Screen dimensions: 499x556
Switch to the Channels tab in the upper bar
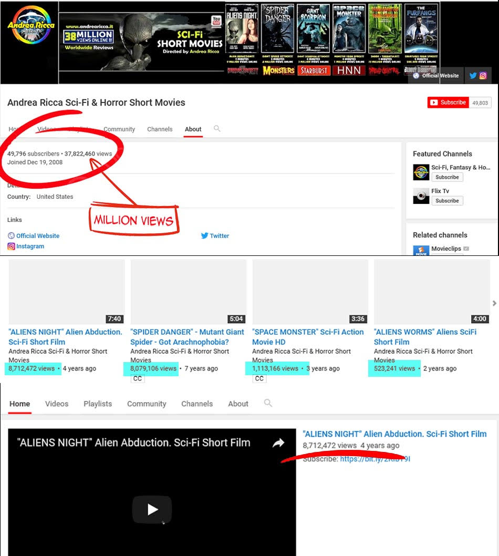(x=160, y=129)
